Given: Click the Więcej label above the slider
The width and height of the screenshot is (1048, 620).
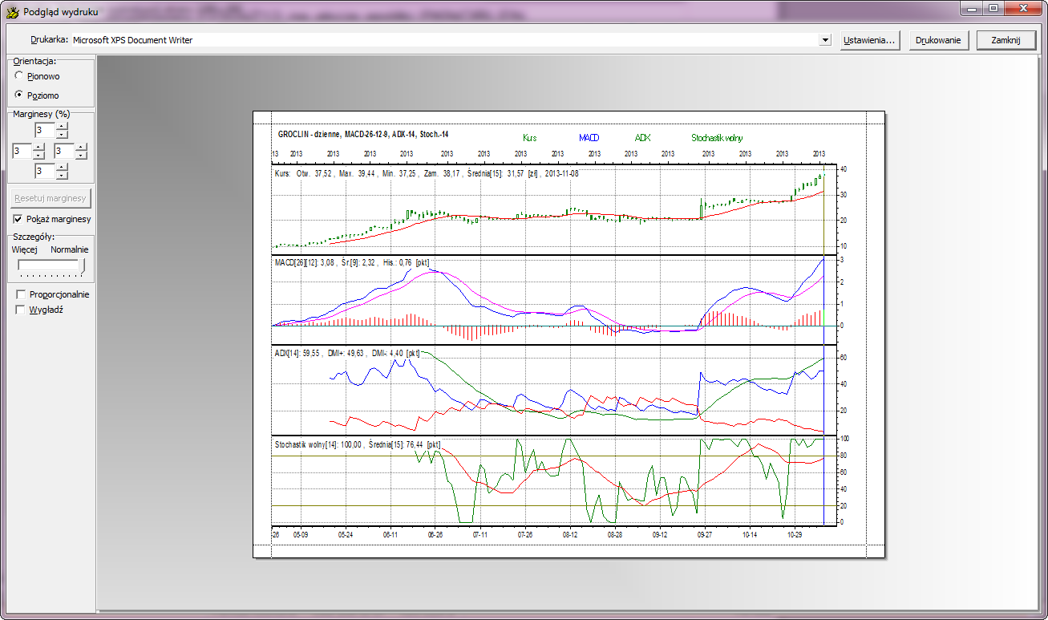Looking at the screenshot, I should click(25, 249).
